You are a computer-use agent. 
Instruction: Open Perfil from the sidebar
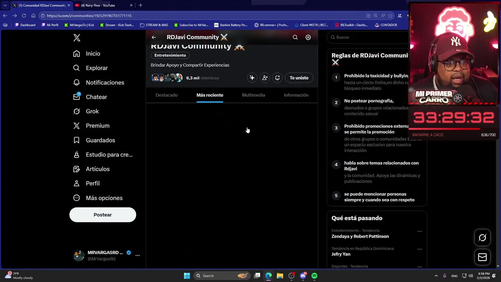pos(87,183)
